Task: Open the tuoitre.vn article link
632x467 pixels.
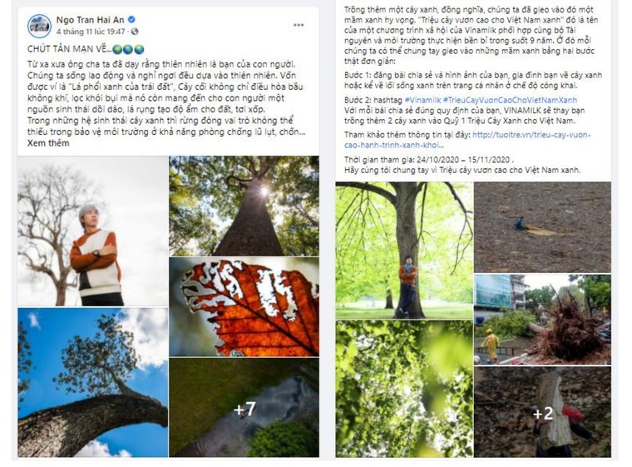Action: click(467, 140)
